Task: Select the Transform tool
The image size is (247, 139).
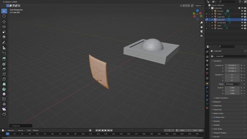Action: click(4, 37)
